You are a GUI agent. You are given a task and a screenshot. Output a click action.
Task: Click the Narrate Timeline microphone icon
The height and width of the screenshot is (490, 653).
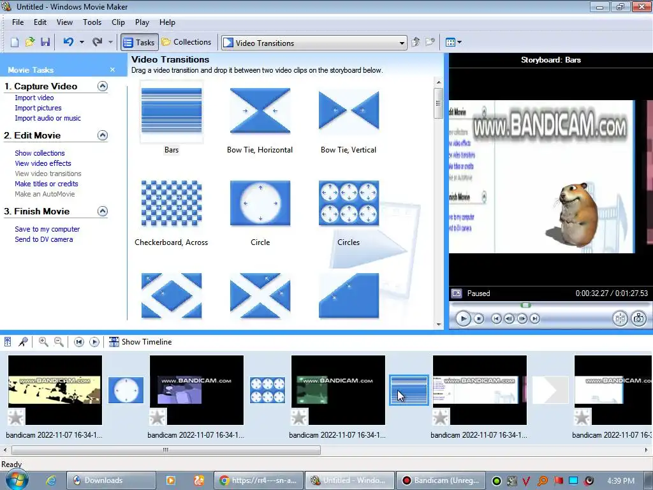coord(23,342)
